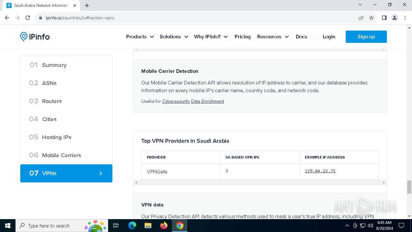412x232 pixels.
Task: Open the network status tray icon
Action: 363,226
